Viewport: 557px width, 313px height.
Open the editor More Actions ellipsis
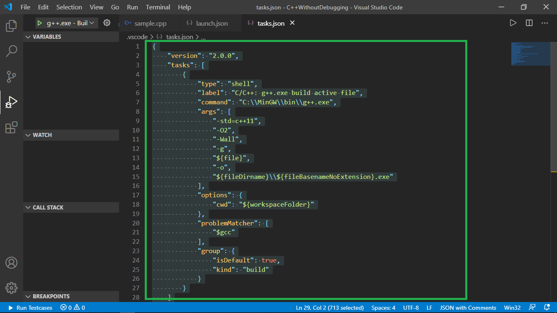coord(545,23)
